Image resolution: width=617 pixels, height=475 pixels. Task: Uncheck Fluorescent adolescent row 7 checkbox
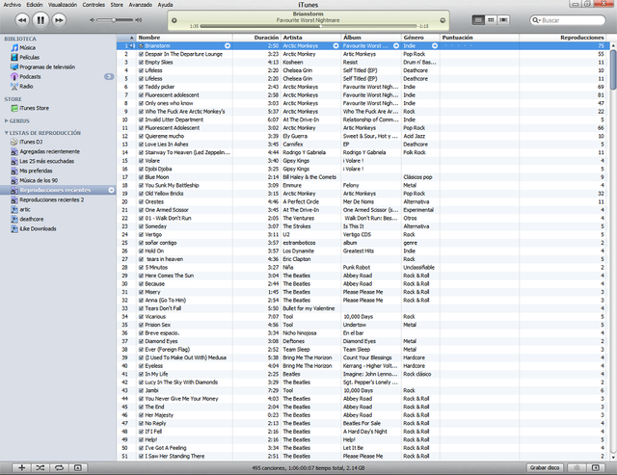coord(141,95)
